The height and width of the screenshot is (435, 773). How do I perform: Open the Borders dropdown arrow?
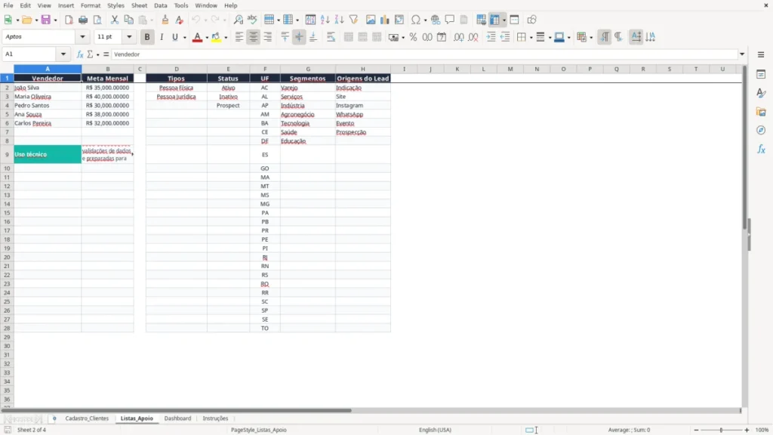point(531,38)
